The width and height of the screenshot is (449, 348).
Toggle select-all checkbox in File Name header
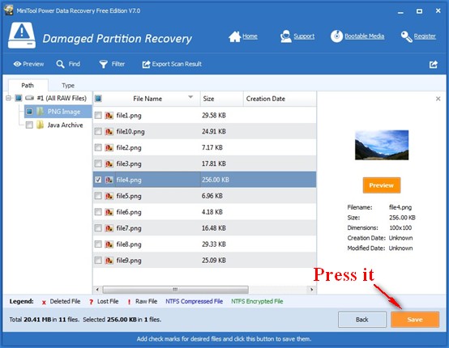pyautogui.click(x=98, y=99)
